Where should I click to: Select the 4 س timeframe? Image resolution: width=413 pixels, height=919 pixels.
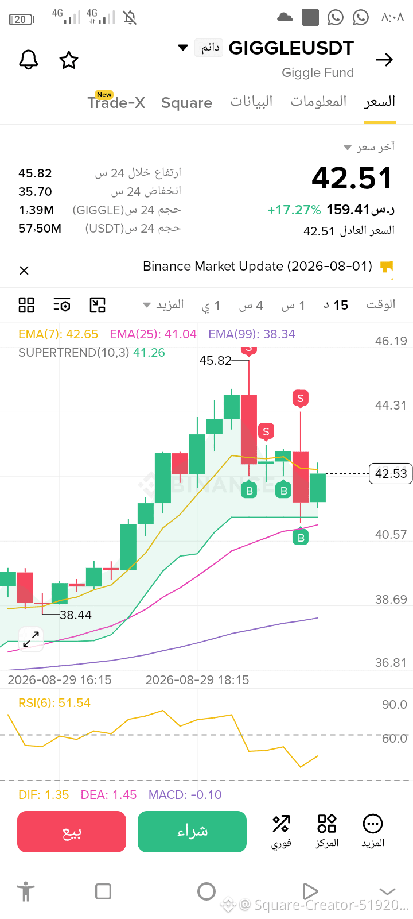251,306
